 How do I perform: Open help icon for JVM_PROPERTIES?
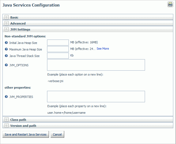tap(6, 97)
